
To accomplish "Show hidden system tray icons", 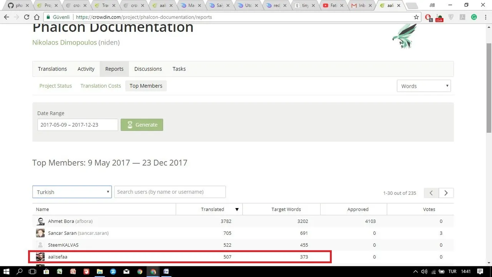I will click(x=416, y=272).
